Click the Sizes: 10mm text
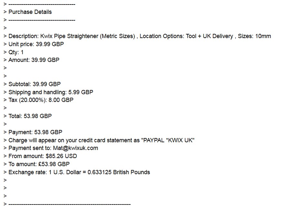 coord(254,36)
